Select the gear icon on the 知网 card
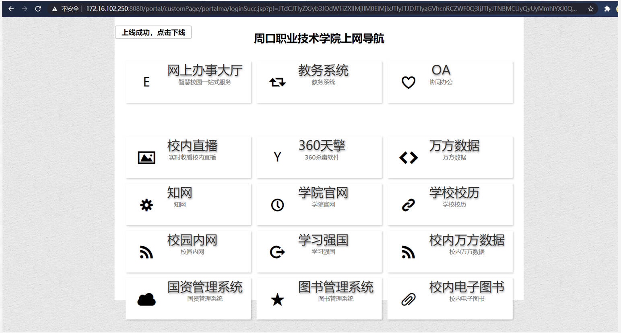The height and width of the screenshot is (333, 621). coord(146,205)
